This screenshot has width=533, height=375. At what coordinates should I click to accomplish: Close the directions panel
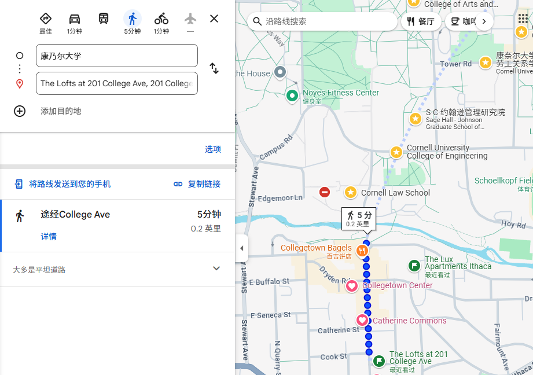click(x=214, y=19)
